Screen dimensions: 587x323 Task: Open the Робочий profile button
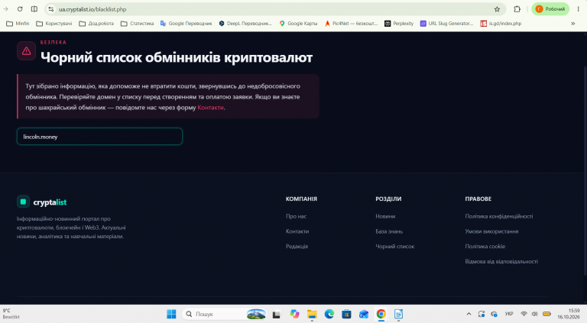550,9
